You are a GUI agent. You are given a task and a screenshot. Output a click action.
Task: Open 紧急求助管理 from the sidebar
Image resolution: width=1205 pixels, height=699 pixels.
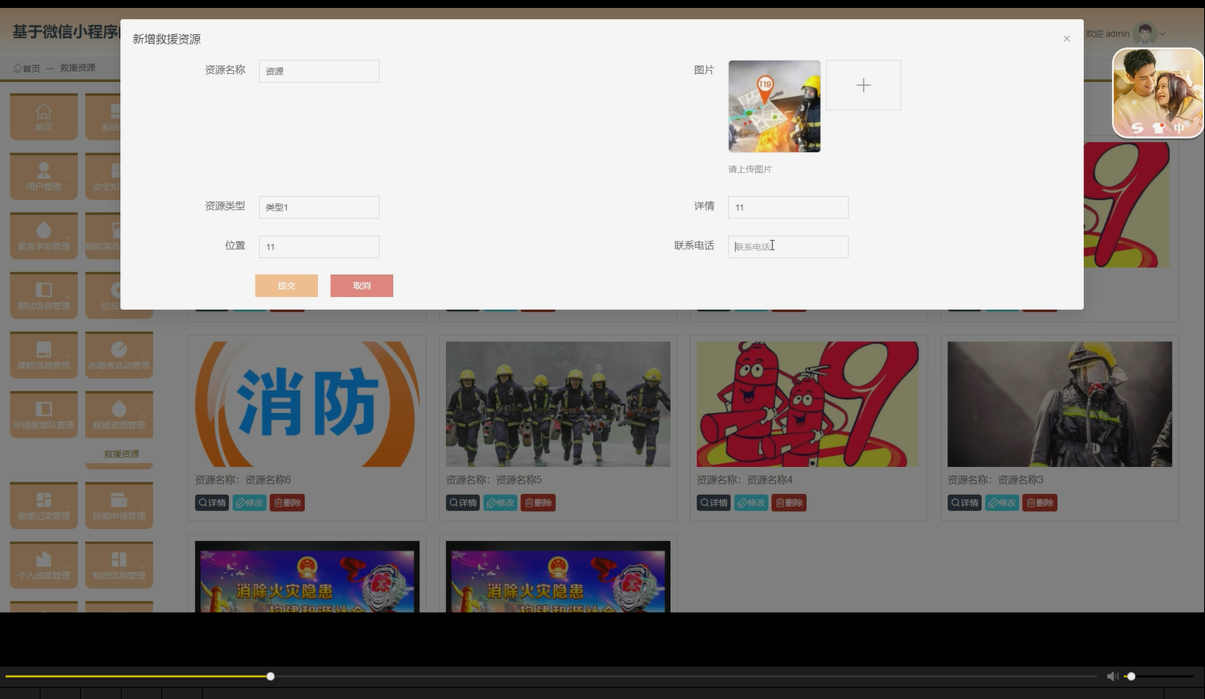(x=44, y=235)
